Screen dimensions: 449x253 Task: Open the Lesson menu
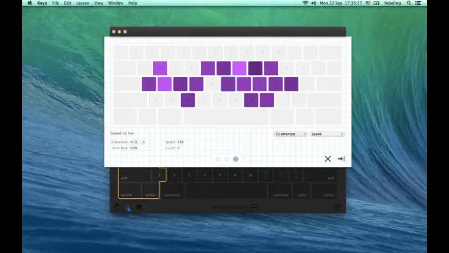[x=83, y=3]
